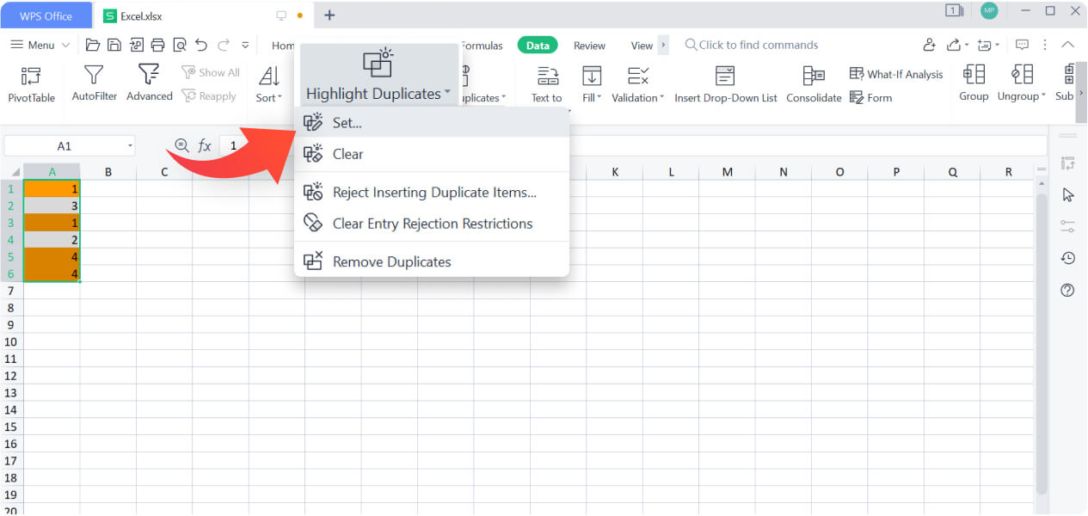
Task: Open the What-If Analysis tool
Action: point(896,74)
